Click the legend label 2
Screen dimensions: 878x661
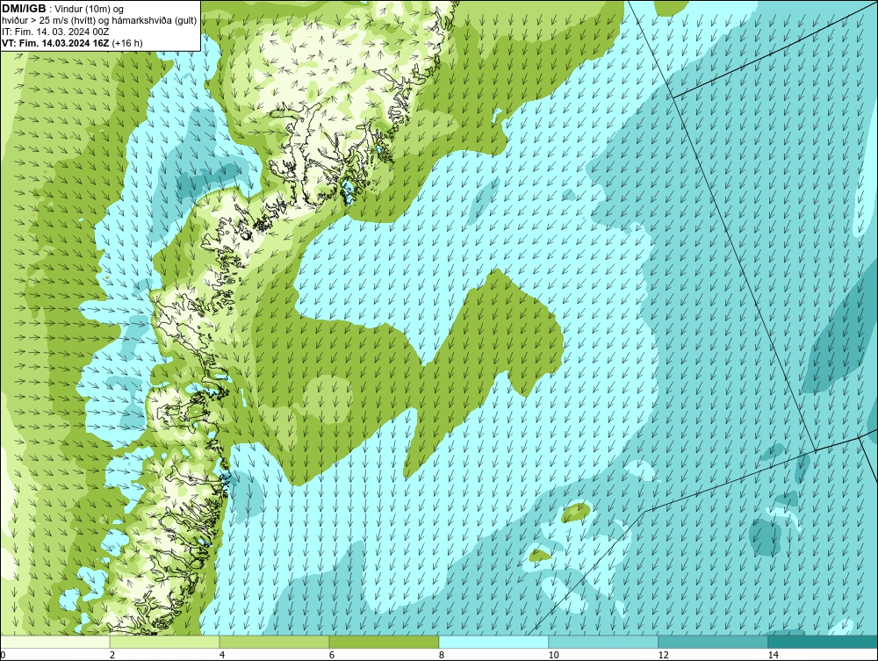112,656
